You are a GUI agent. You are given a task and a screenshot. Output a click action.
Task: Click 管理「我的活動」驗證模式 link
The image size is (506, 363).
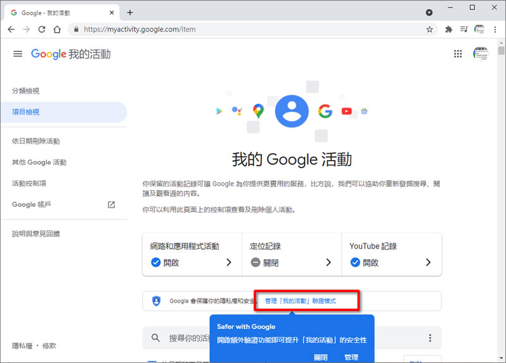(300, 301)
